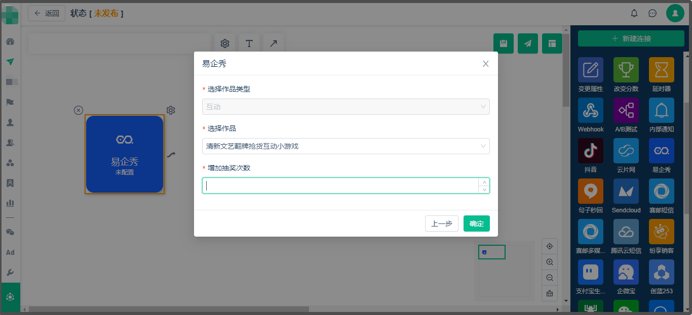Zoom in on the canvas
This screenshot has height=315, width=692.
click(550, 262)
